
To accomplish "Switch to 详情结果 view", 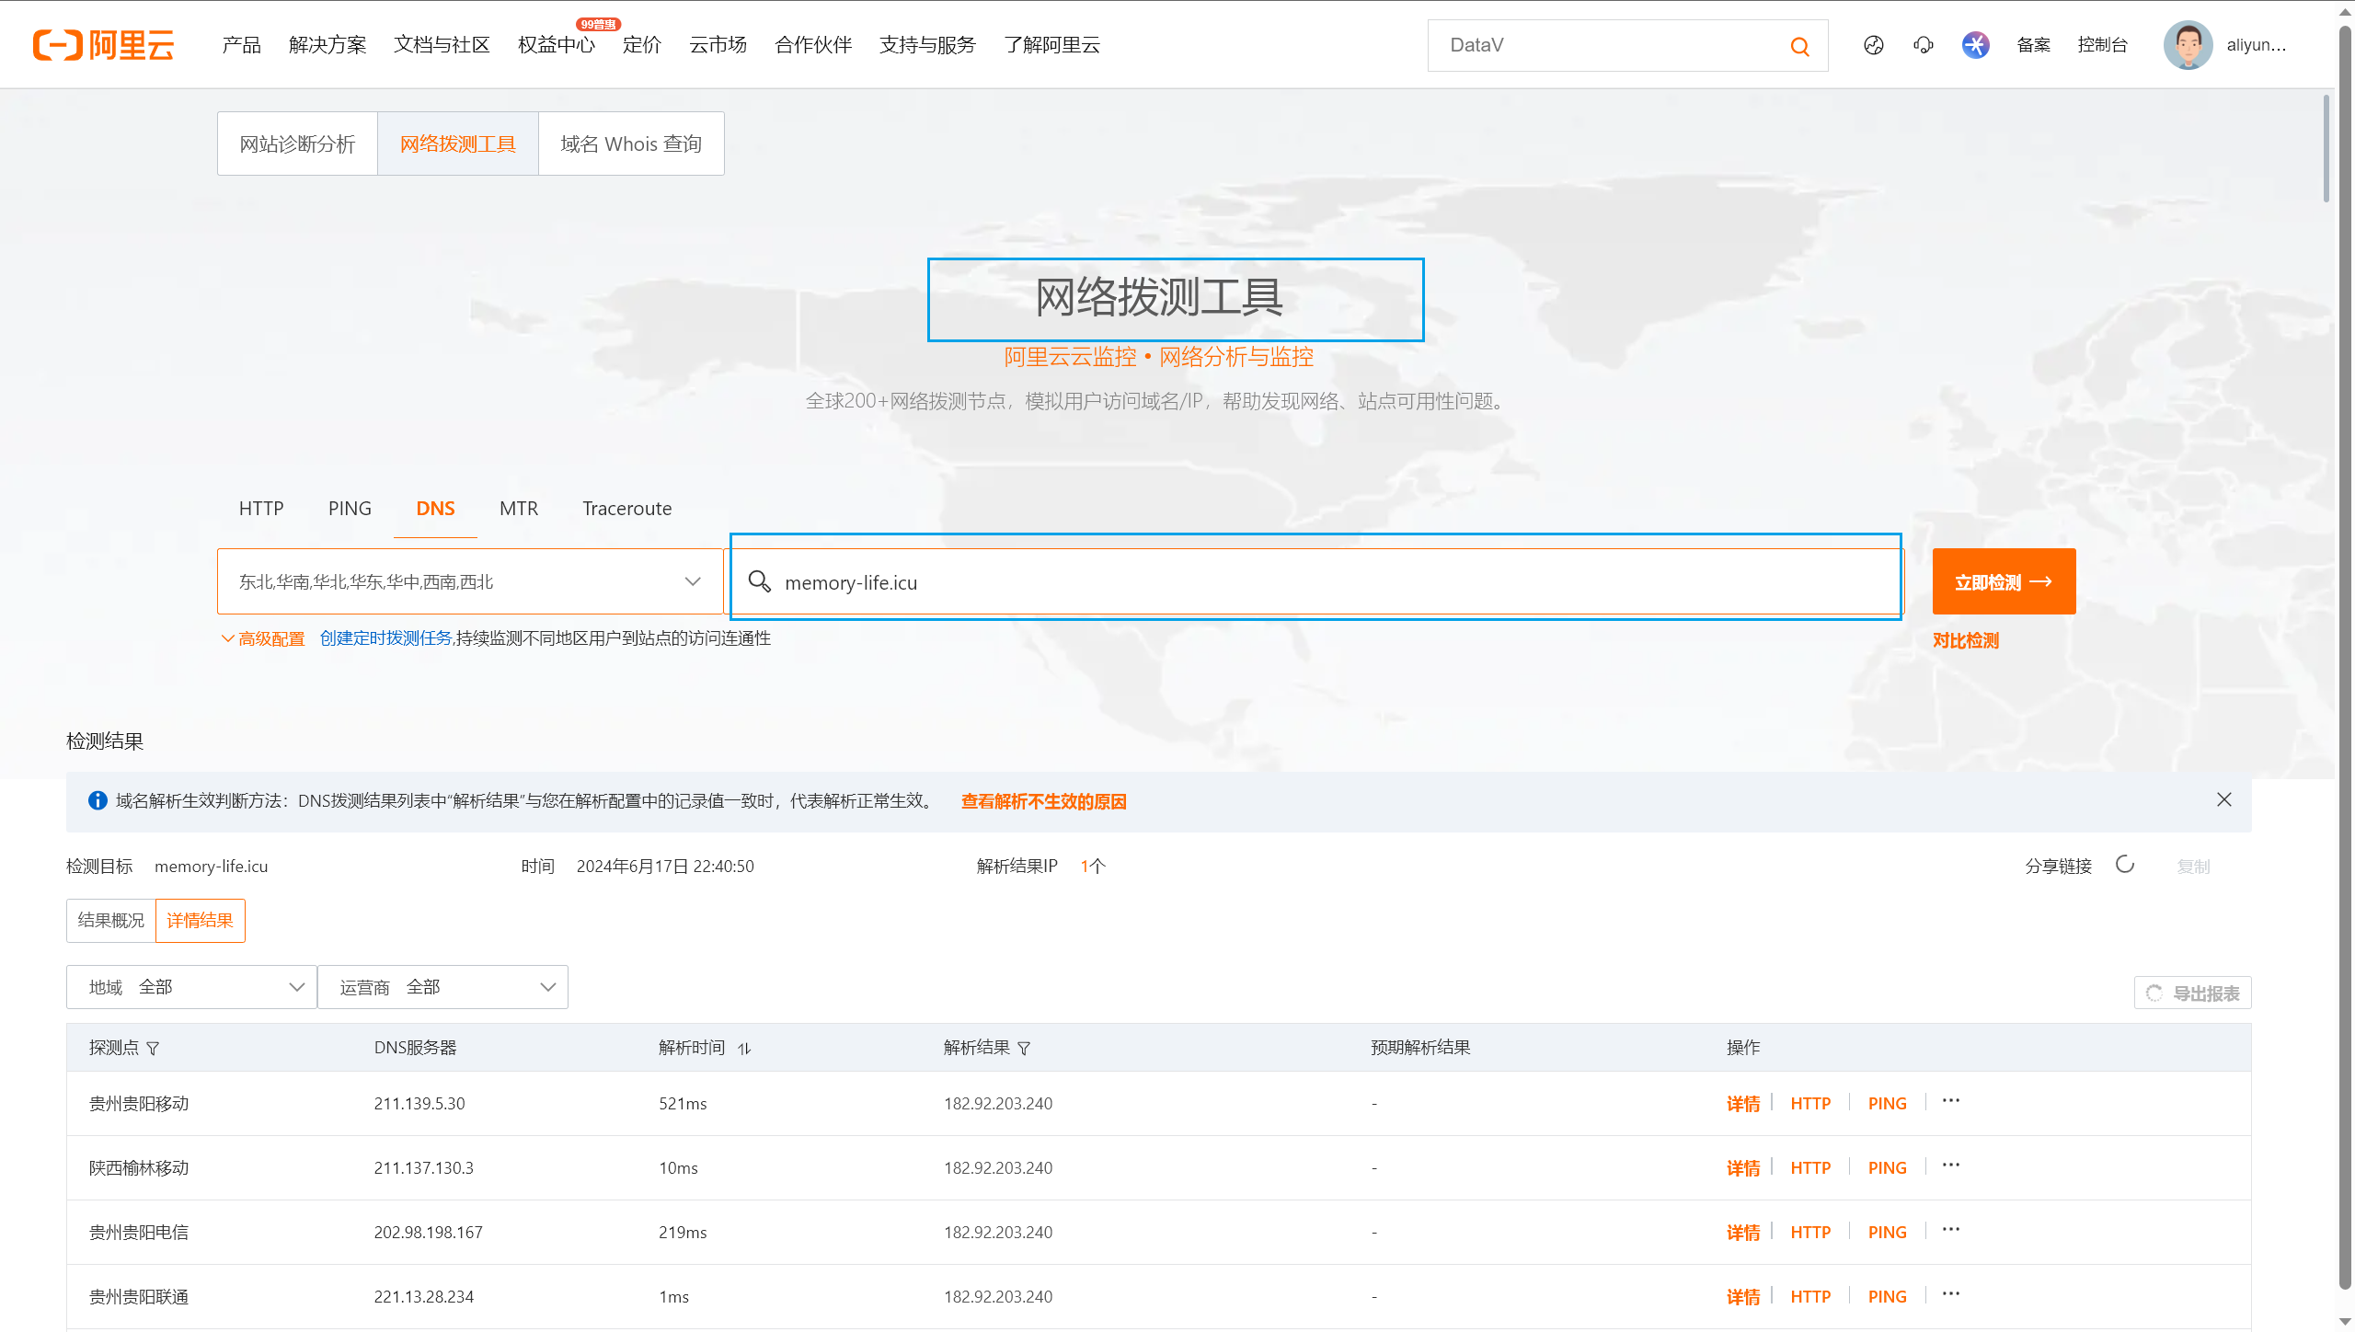I will click(200, 921).
